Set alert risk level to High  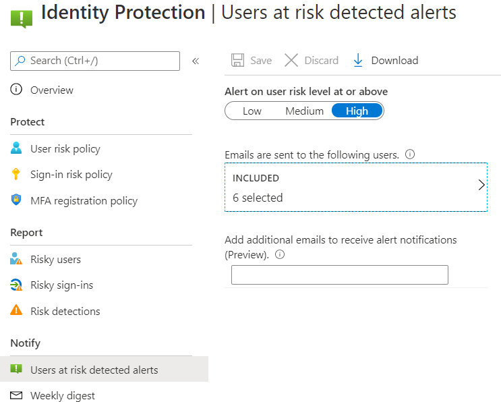point(357,111)
